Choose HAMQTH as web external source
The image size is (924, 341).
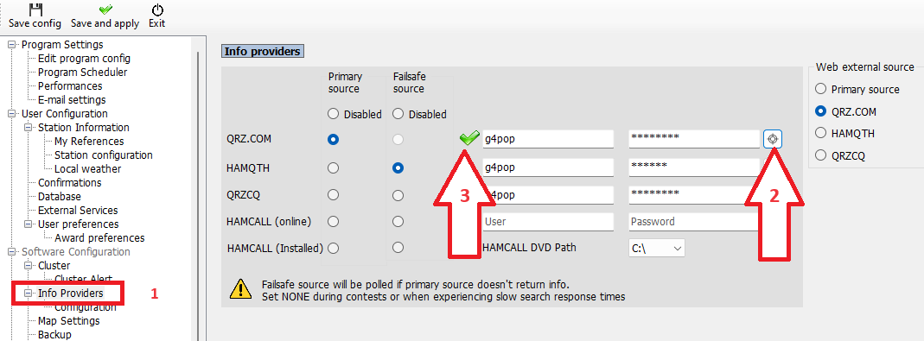click(820, 133)
